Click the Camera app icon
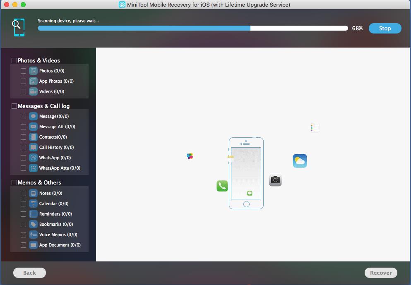The image size is (411, 285). click(275, 180)
